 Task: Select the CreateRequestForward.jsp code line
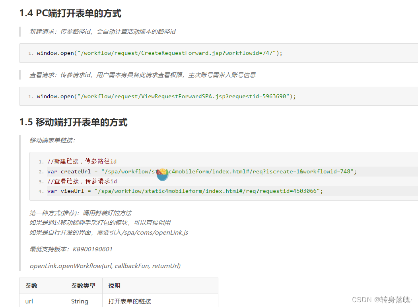[x=159, y=52]
